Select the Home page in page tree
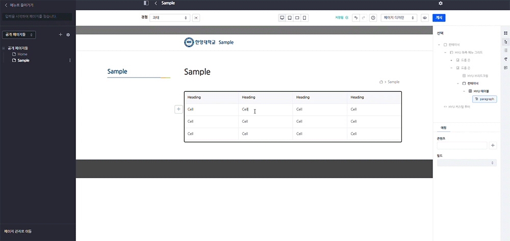Screen dimensions: 510x241 pos(22,54)
